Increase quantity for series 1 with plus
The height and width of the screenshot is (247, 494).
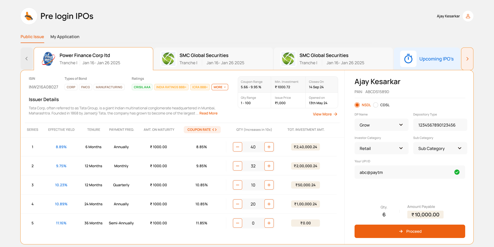[269, 147]
